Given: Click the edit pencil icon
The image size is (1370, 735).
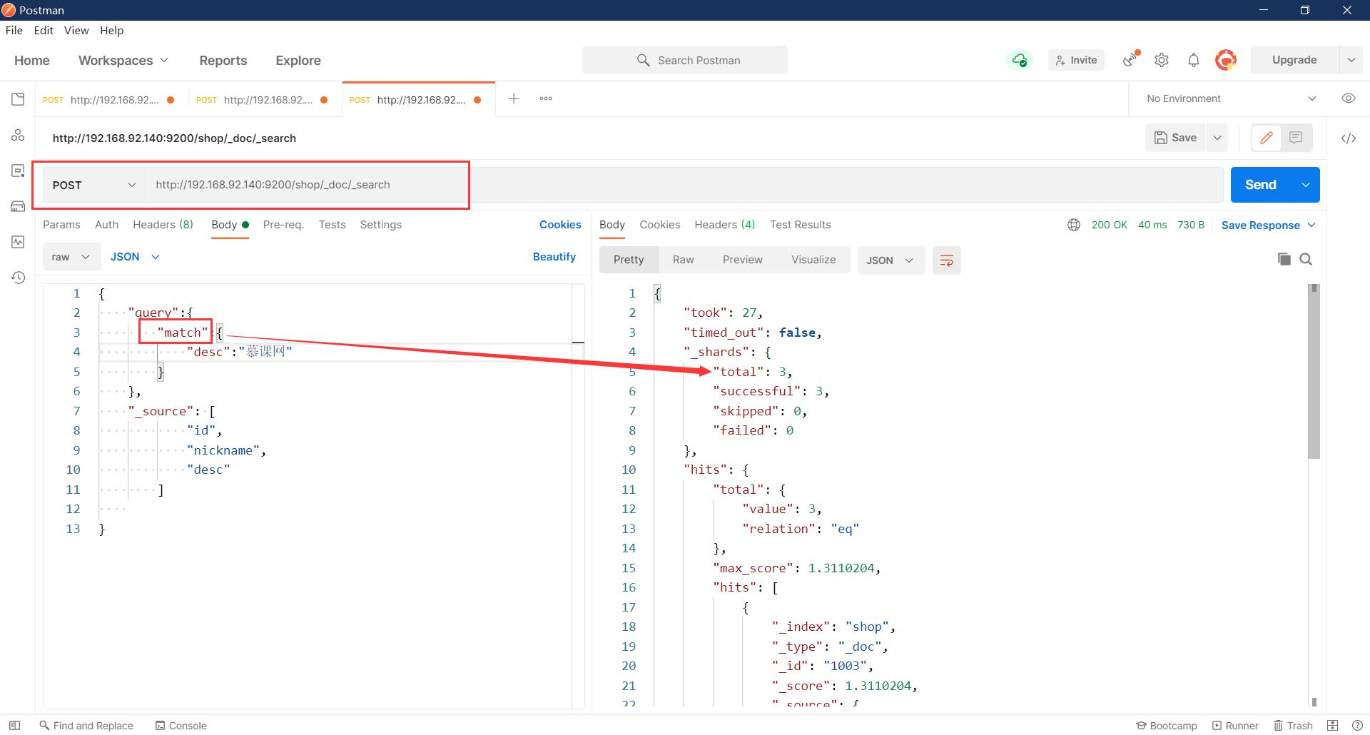Looking at the screenshot, I should (x=1267, y=138).
